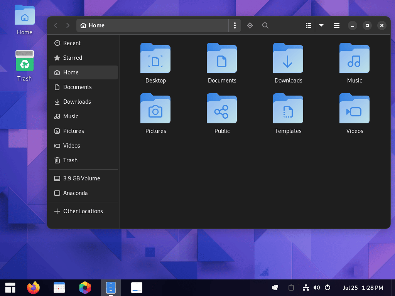395x296 pixels.
Task: Open the Public folder
Action: tap(222, 113)
